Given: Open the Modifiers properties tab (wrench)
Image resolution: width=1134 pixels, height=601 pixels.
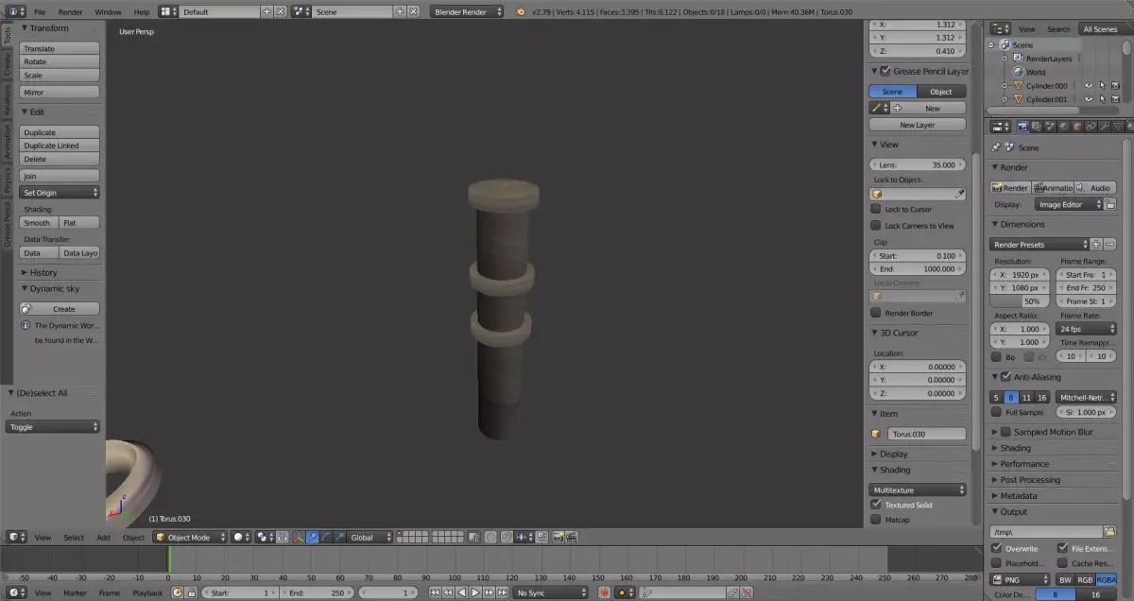Looking at the screenshot, I should (x=1104, y=127).
